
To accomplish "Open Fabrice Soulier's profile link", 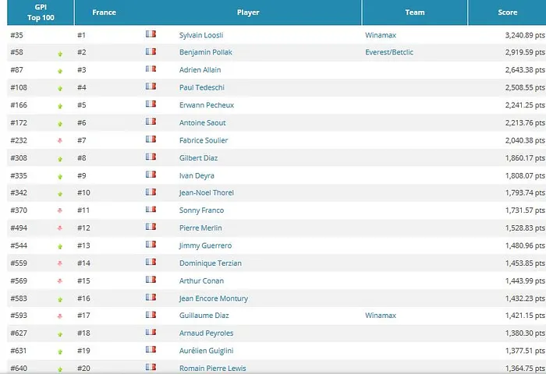I will click(204, 140).
